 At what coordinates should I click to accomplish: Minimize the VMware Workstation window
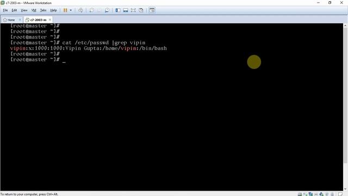(318, 3)
